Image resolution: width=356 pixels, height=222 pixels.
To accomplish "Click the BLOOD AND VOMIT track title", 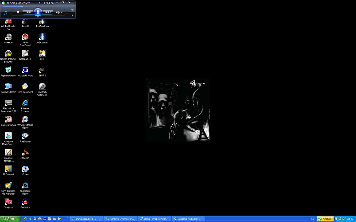I will tap(18, 3).
